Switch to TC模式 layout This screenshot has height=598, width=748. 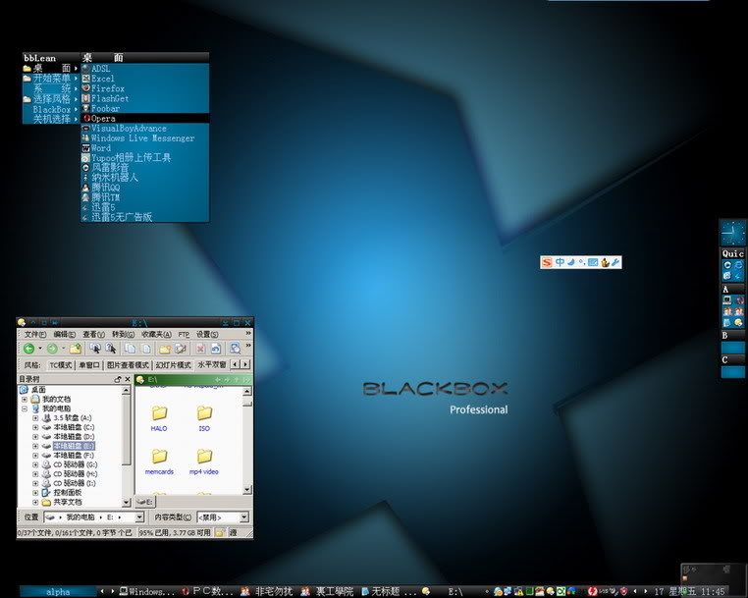tap(61, 364)
